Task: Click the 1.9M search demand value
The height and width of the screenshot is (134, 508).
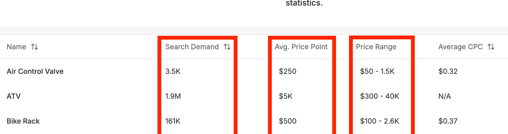Action: tap(173, 96)
